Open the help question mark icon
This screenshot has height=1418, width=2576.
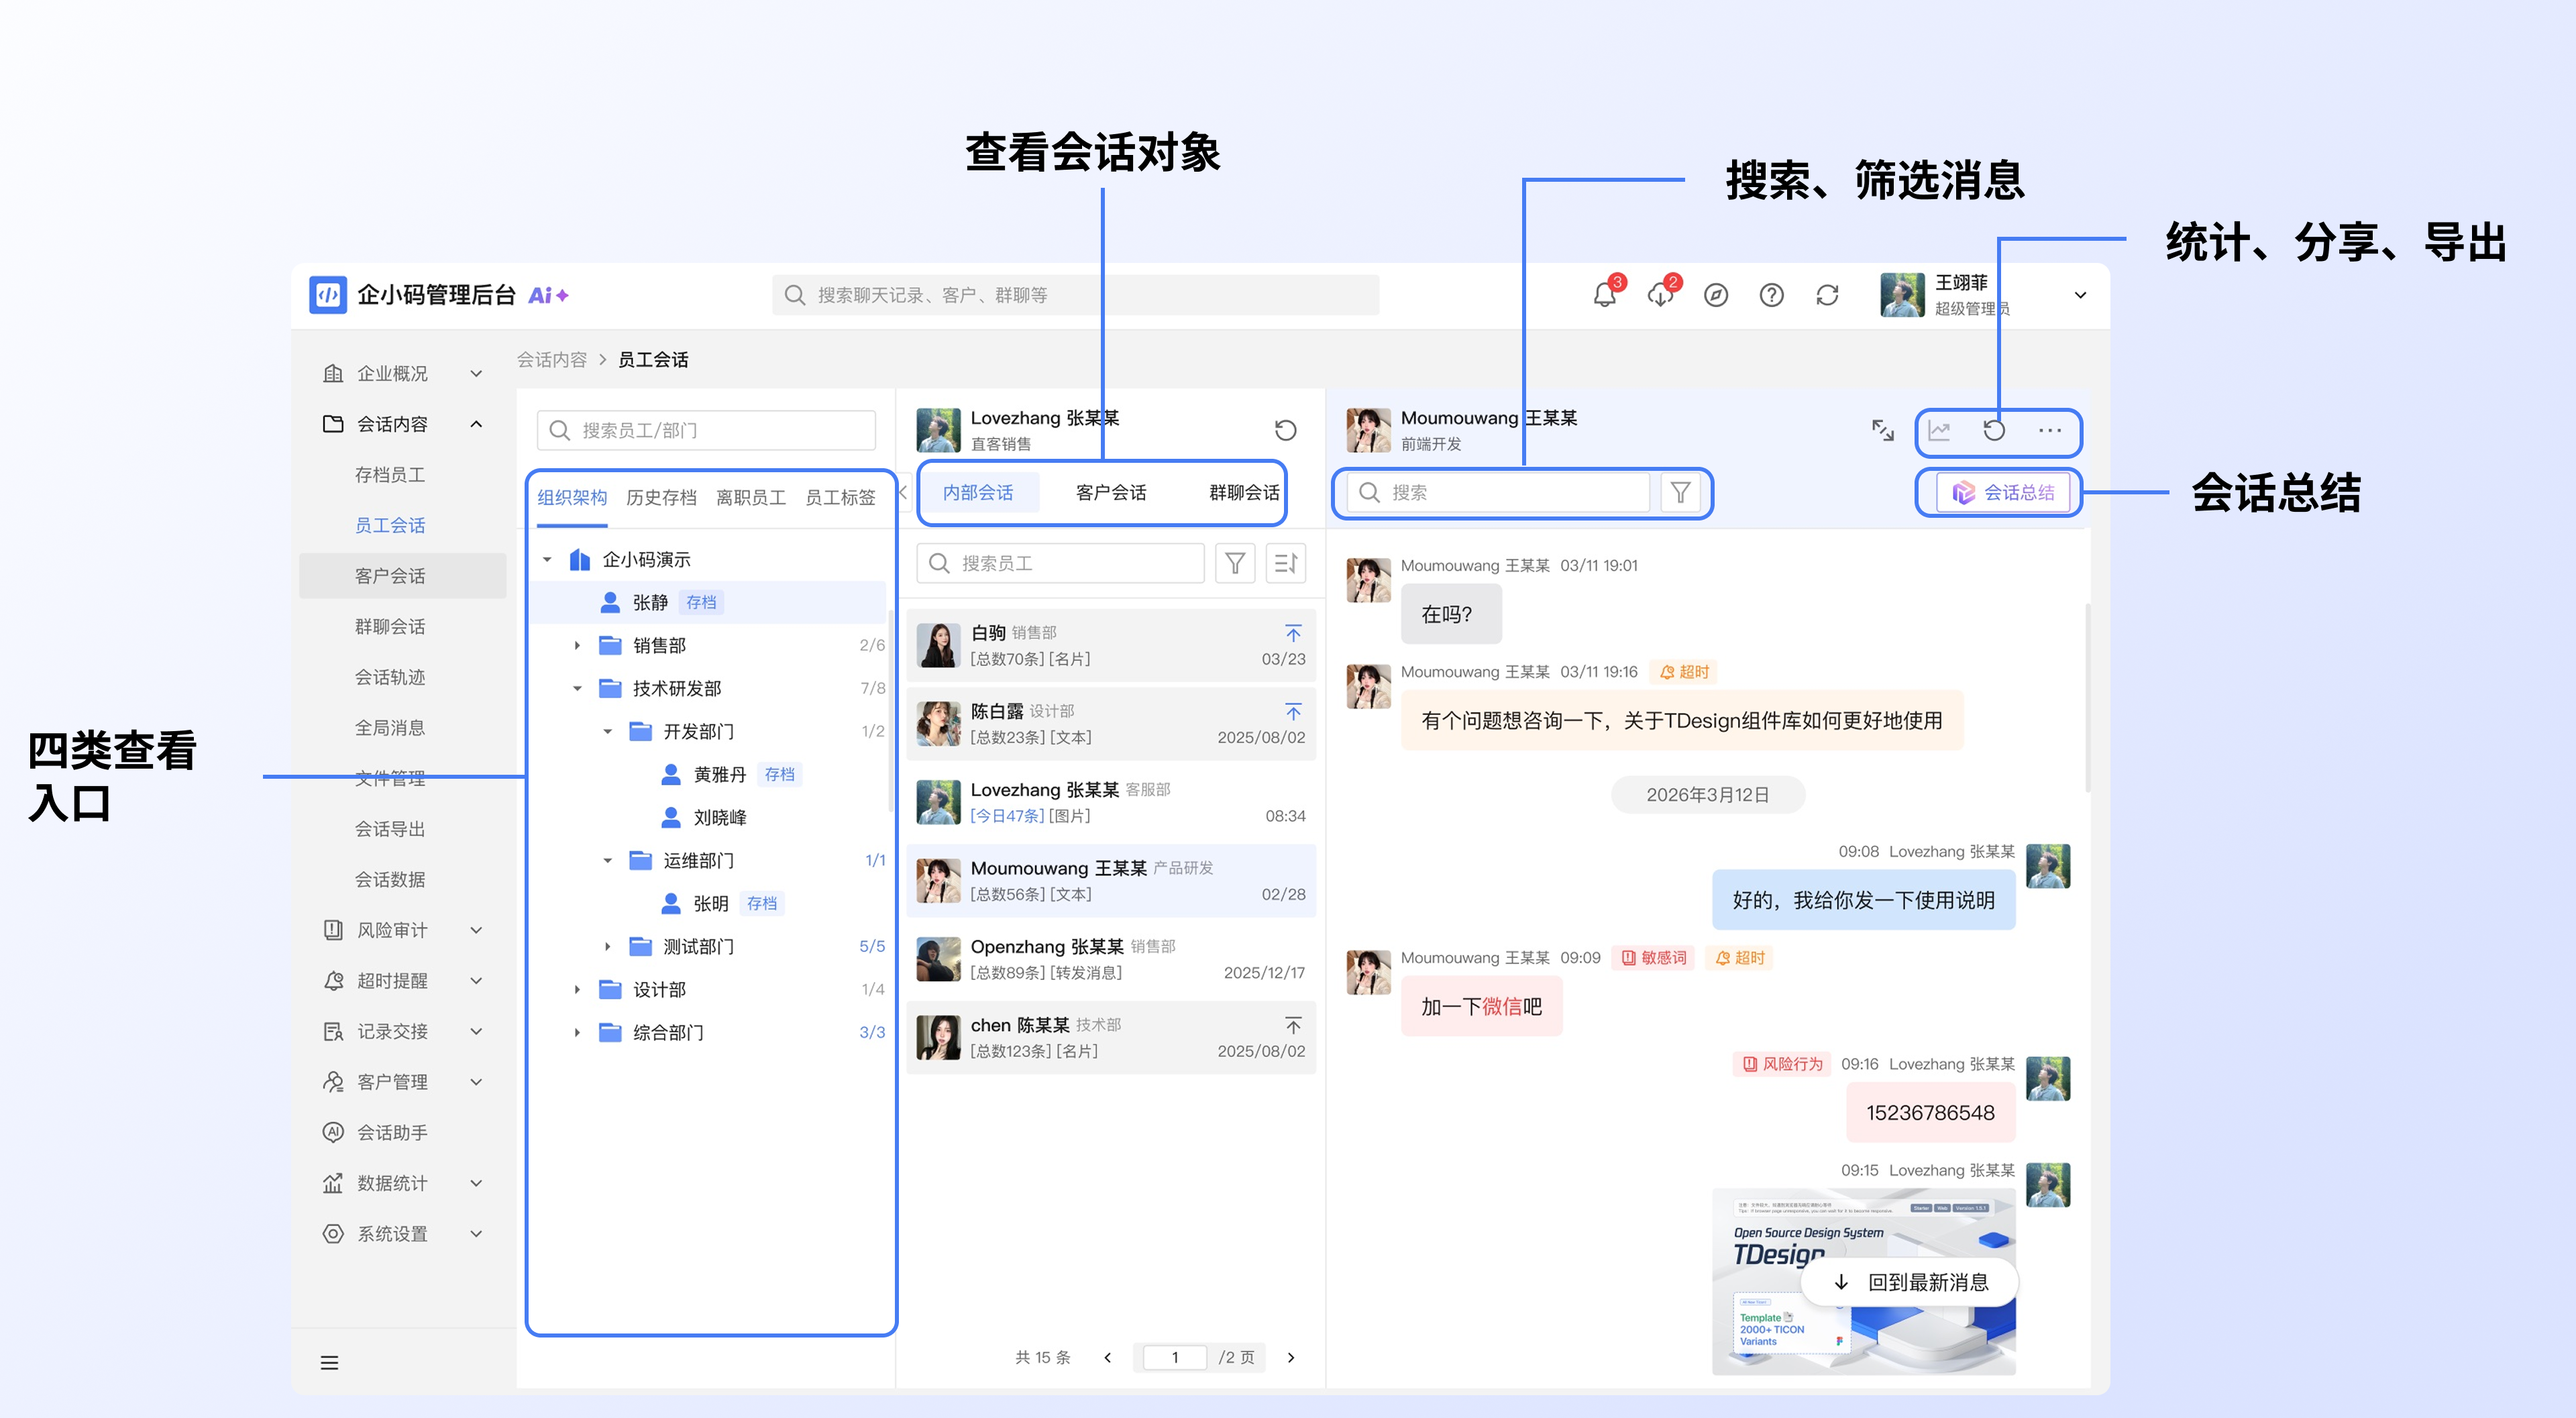click(1771, 295)
